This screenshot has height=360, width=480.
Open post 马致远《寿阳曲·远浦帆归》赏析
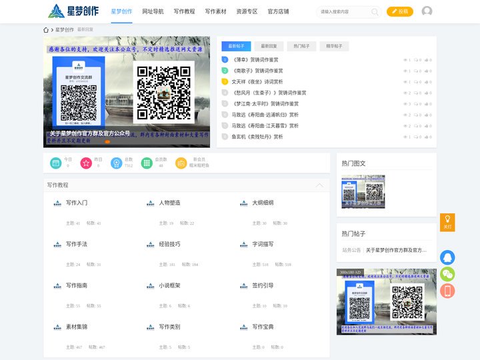pos(265,115)
